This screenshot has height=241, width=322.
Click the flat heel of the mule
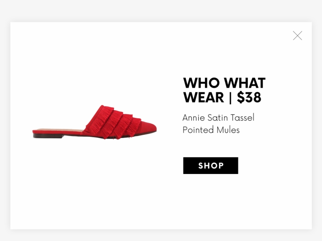click(x=48, y=136)
